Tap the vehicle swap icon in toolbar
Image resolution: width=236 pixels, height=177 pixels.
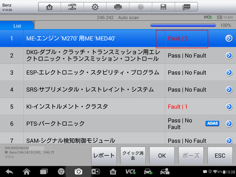(x=72, y=7)
